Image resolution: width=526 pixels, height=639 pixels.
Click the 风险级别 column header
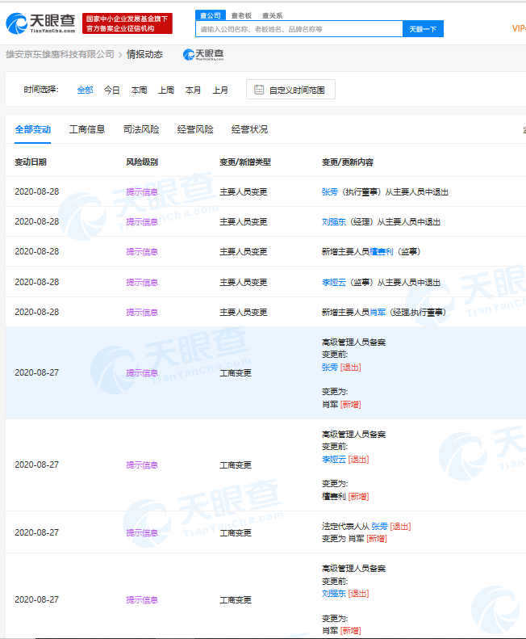tap(142, 162)
